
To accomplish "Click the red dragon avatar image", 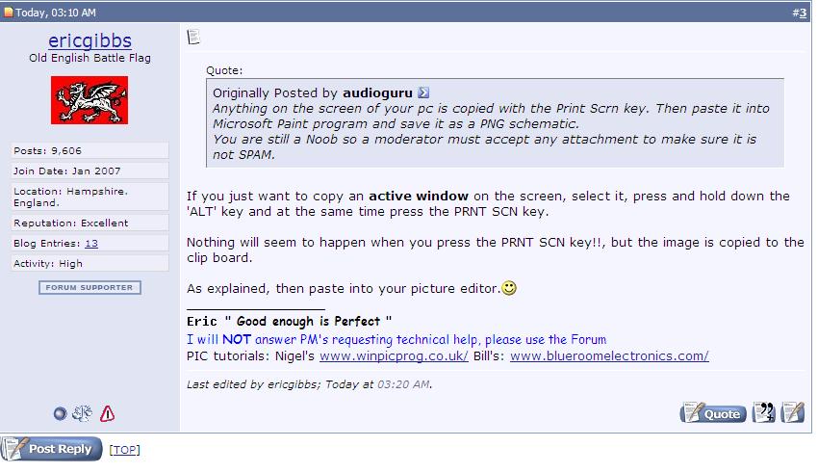I will pos(89,100).
